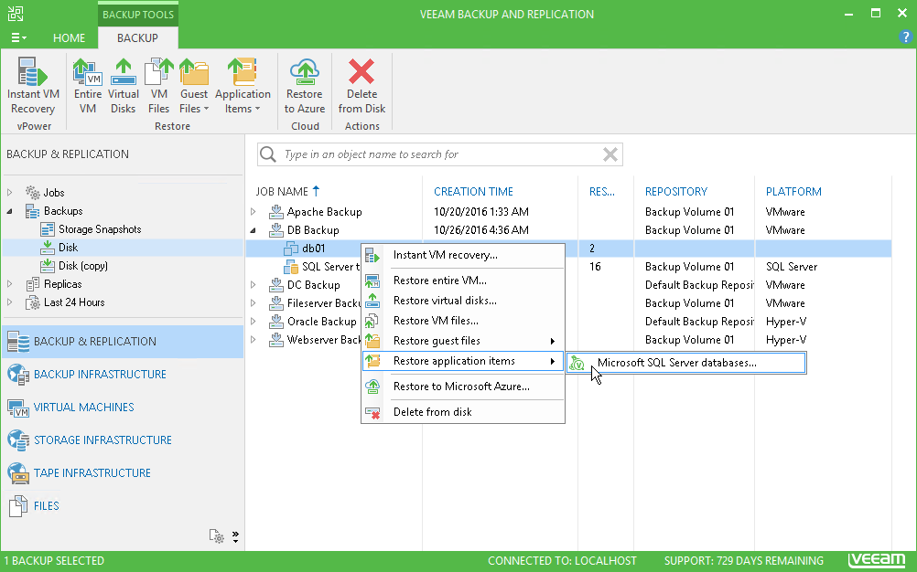Clear the object search field
Viewport: 917px width, 572px height.
click(610, 154)
